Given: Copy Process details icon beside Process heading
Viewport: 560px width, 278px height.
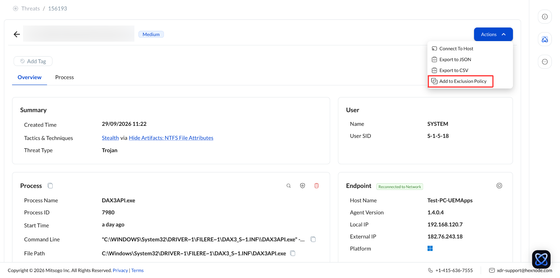Looking at the screenshot, I should click(x=50, y=186).
